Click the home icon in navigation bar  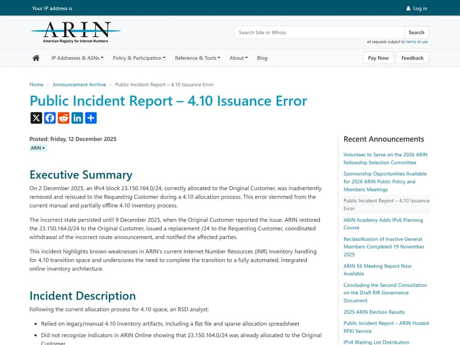pyautogui.click(x=35, y=57)
